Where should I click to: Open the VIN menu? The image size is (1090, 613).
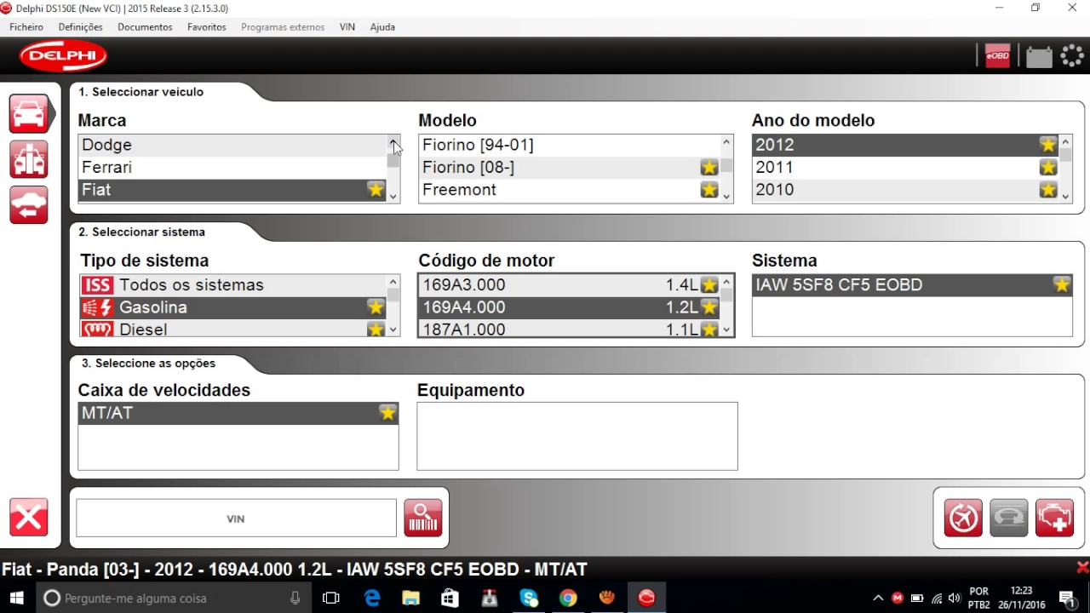click(x=347, y=27)
